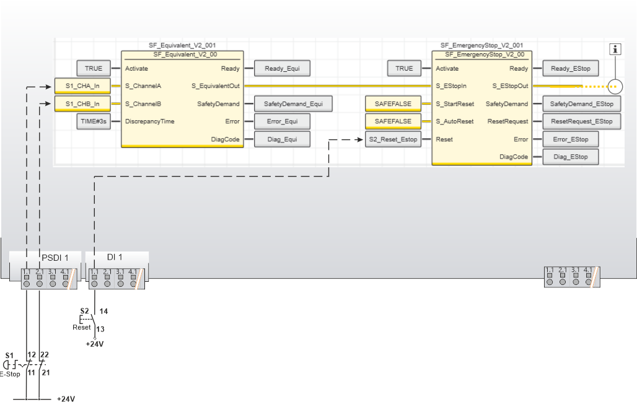
Task: Click the S2_Reset_Estop variable box
Action: tap(393, 139)
